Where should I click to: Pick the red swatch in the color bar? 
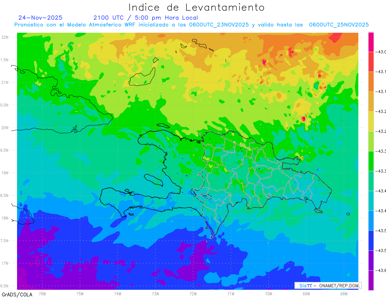(371, 62)
